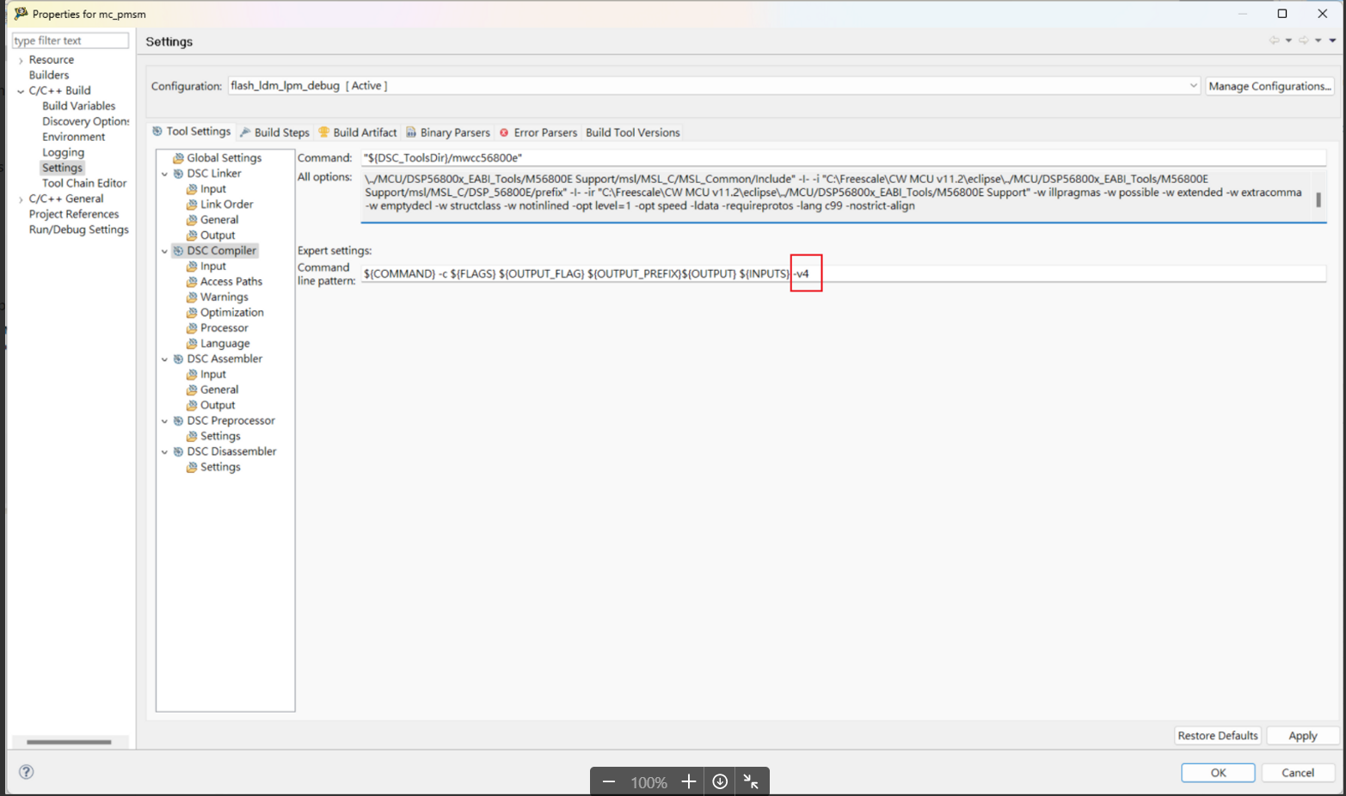
Task: Click the Manage Configurations button
Action: point(1269,85)
